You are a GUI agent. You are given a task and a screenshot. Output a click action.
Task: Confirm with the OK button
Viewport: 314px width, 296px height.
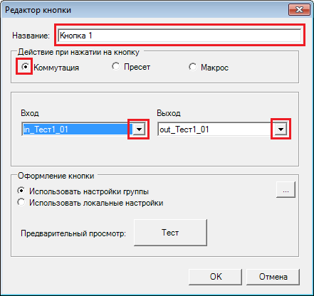tap(216, 277)
